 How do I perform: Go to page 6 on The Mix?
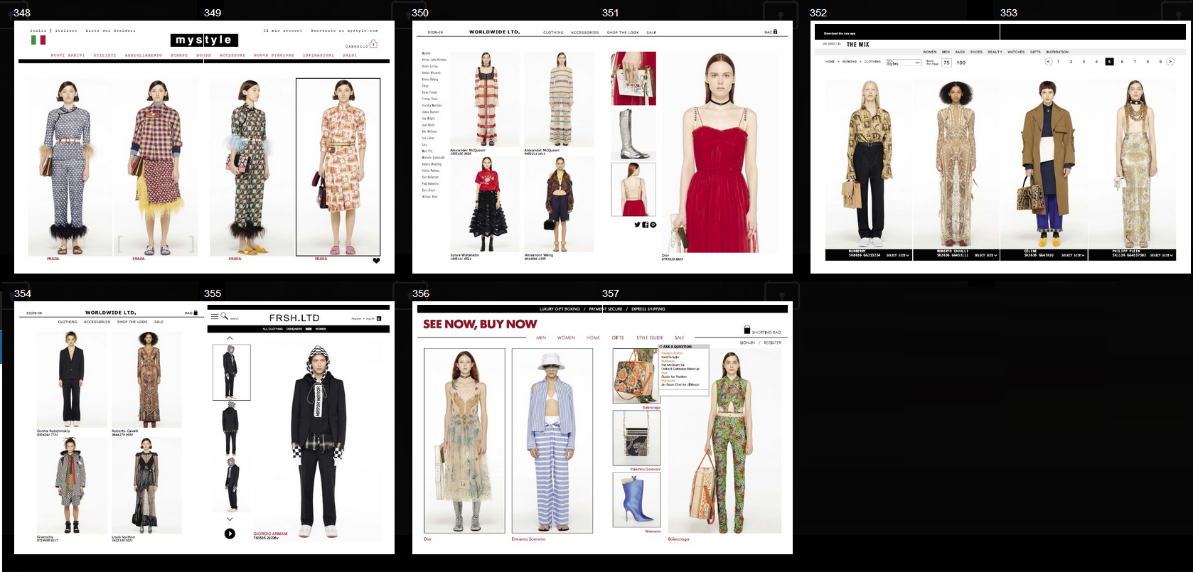[x=1122, y=62]
